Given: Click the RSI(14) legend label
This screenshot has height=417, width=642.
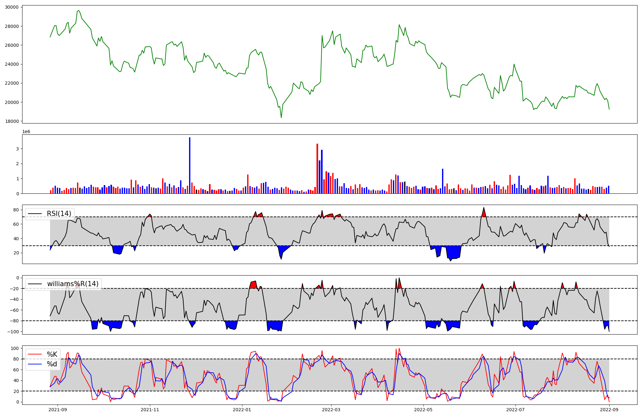Looking at the screenshot, I should click(59, 214).
